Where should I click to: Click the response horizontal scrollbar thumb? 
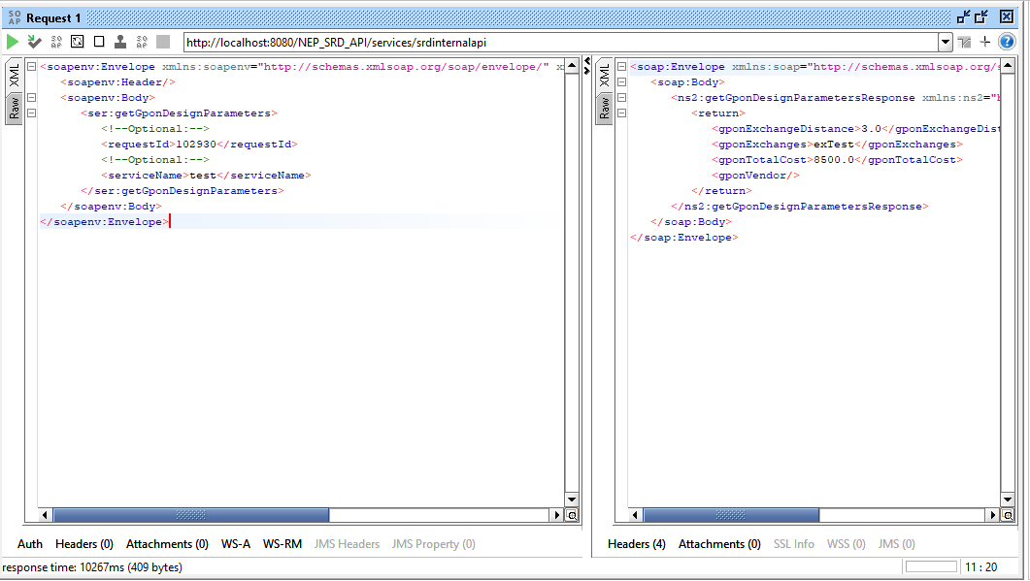(x=730, y=516)
